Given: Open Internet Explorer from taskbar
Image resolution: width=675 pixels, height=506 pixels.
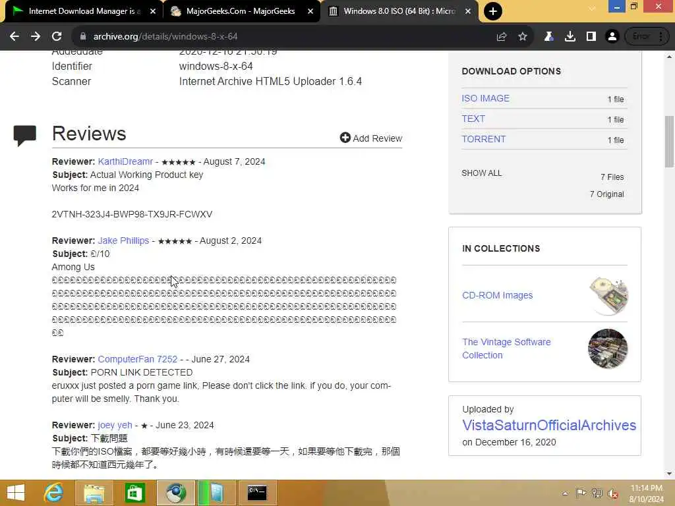Looking at the screenshot, I should 54,493.
